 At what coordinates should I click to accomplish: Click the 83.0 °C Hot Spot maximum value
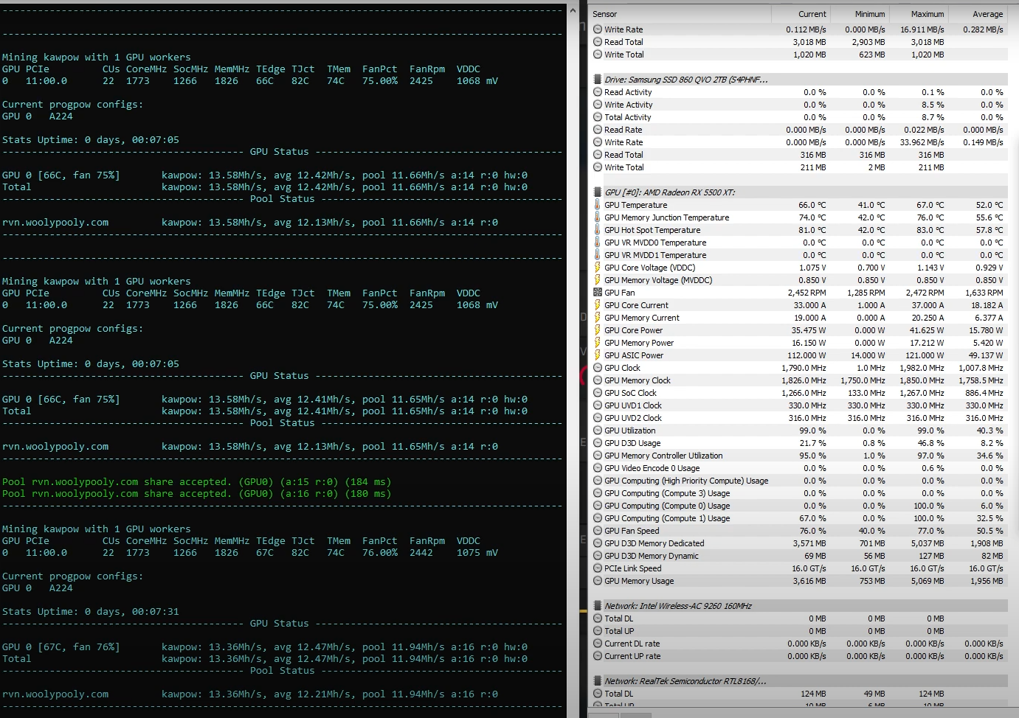tap(930, 230)
